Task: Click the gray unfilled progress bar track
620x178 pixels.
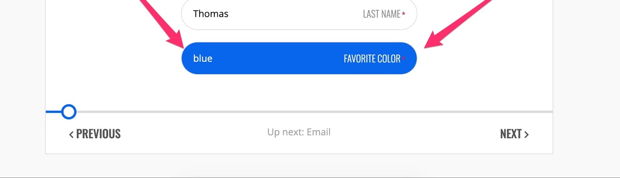Action: tap(310, 112)
